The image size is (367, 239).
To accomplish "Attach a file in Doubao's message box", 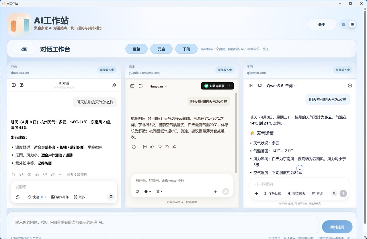I will tap(18, 197).
